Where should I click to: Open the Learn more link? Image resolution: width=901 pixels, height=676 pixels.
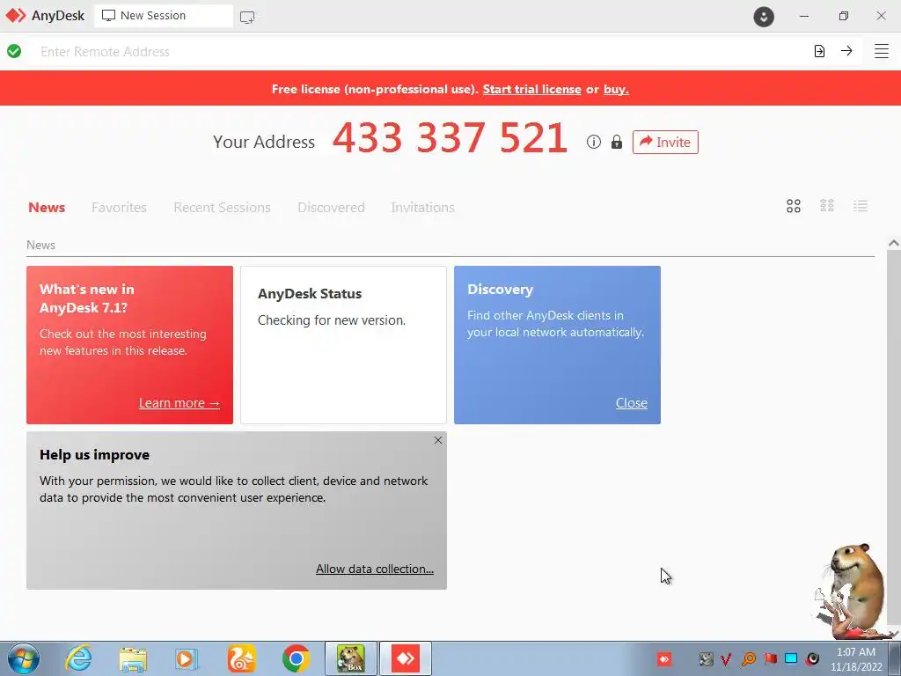179,403
